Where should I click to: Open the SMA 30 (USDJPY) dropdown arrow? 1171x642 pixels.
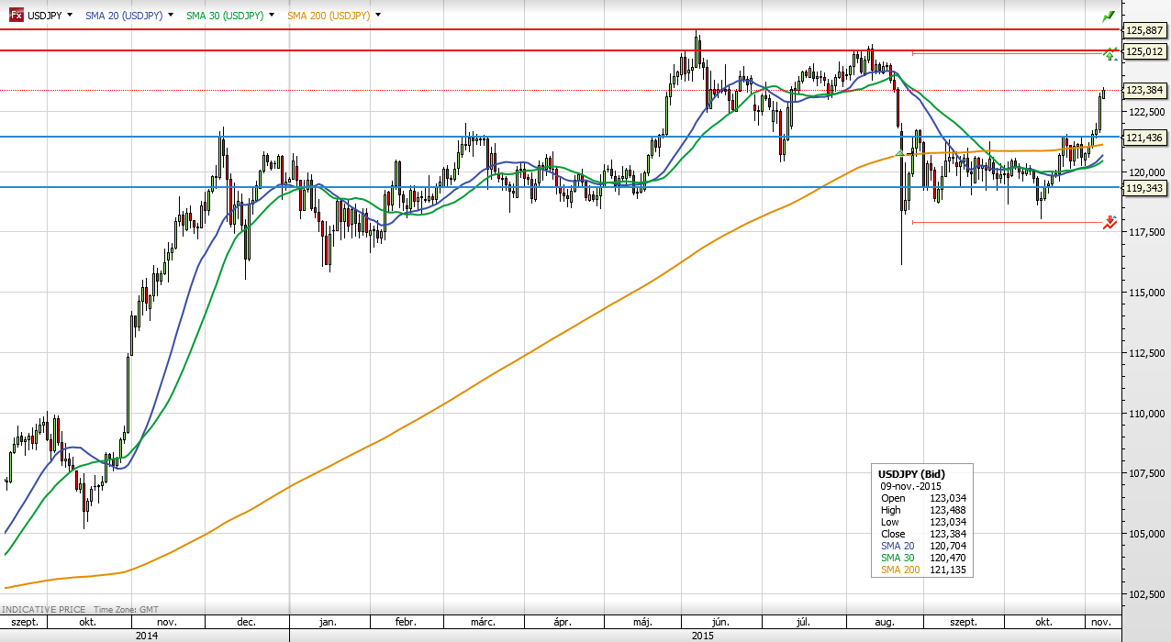point(272,16)
